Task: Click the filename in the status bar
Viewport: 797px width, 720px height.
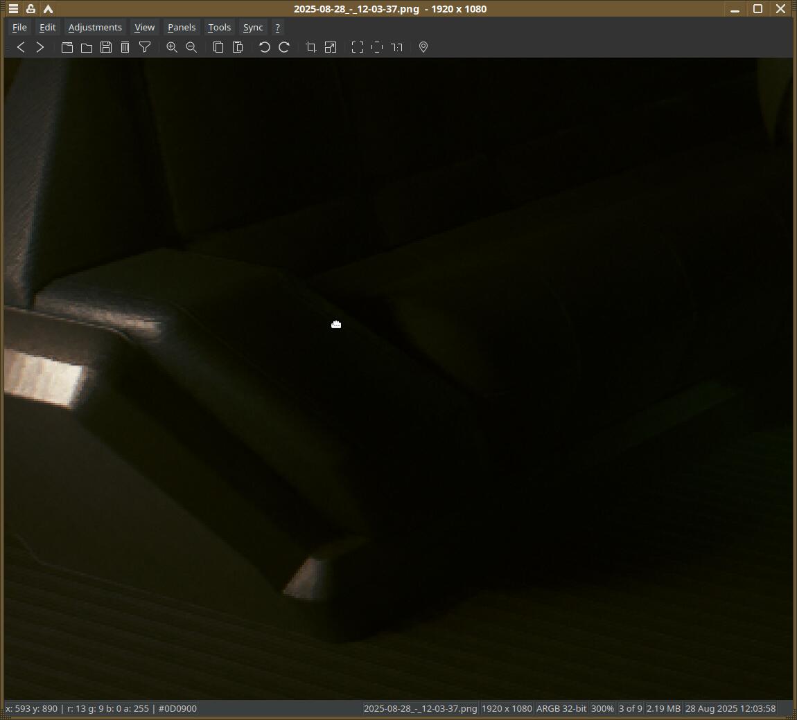Action: (421, 708)
